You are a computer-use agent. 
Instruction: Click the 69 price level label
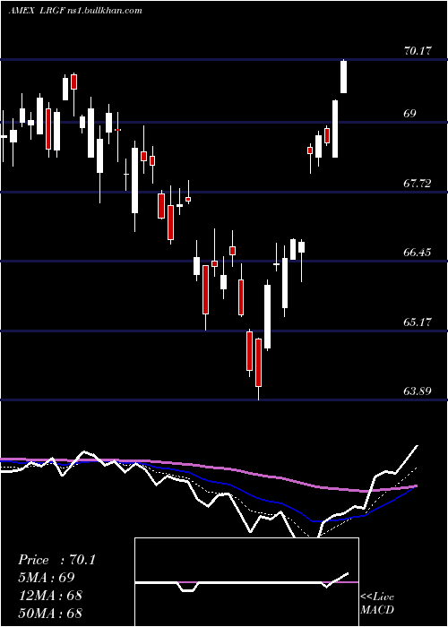pyautogui.click(x=409, y=114)
